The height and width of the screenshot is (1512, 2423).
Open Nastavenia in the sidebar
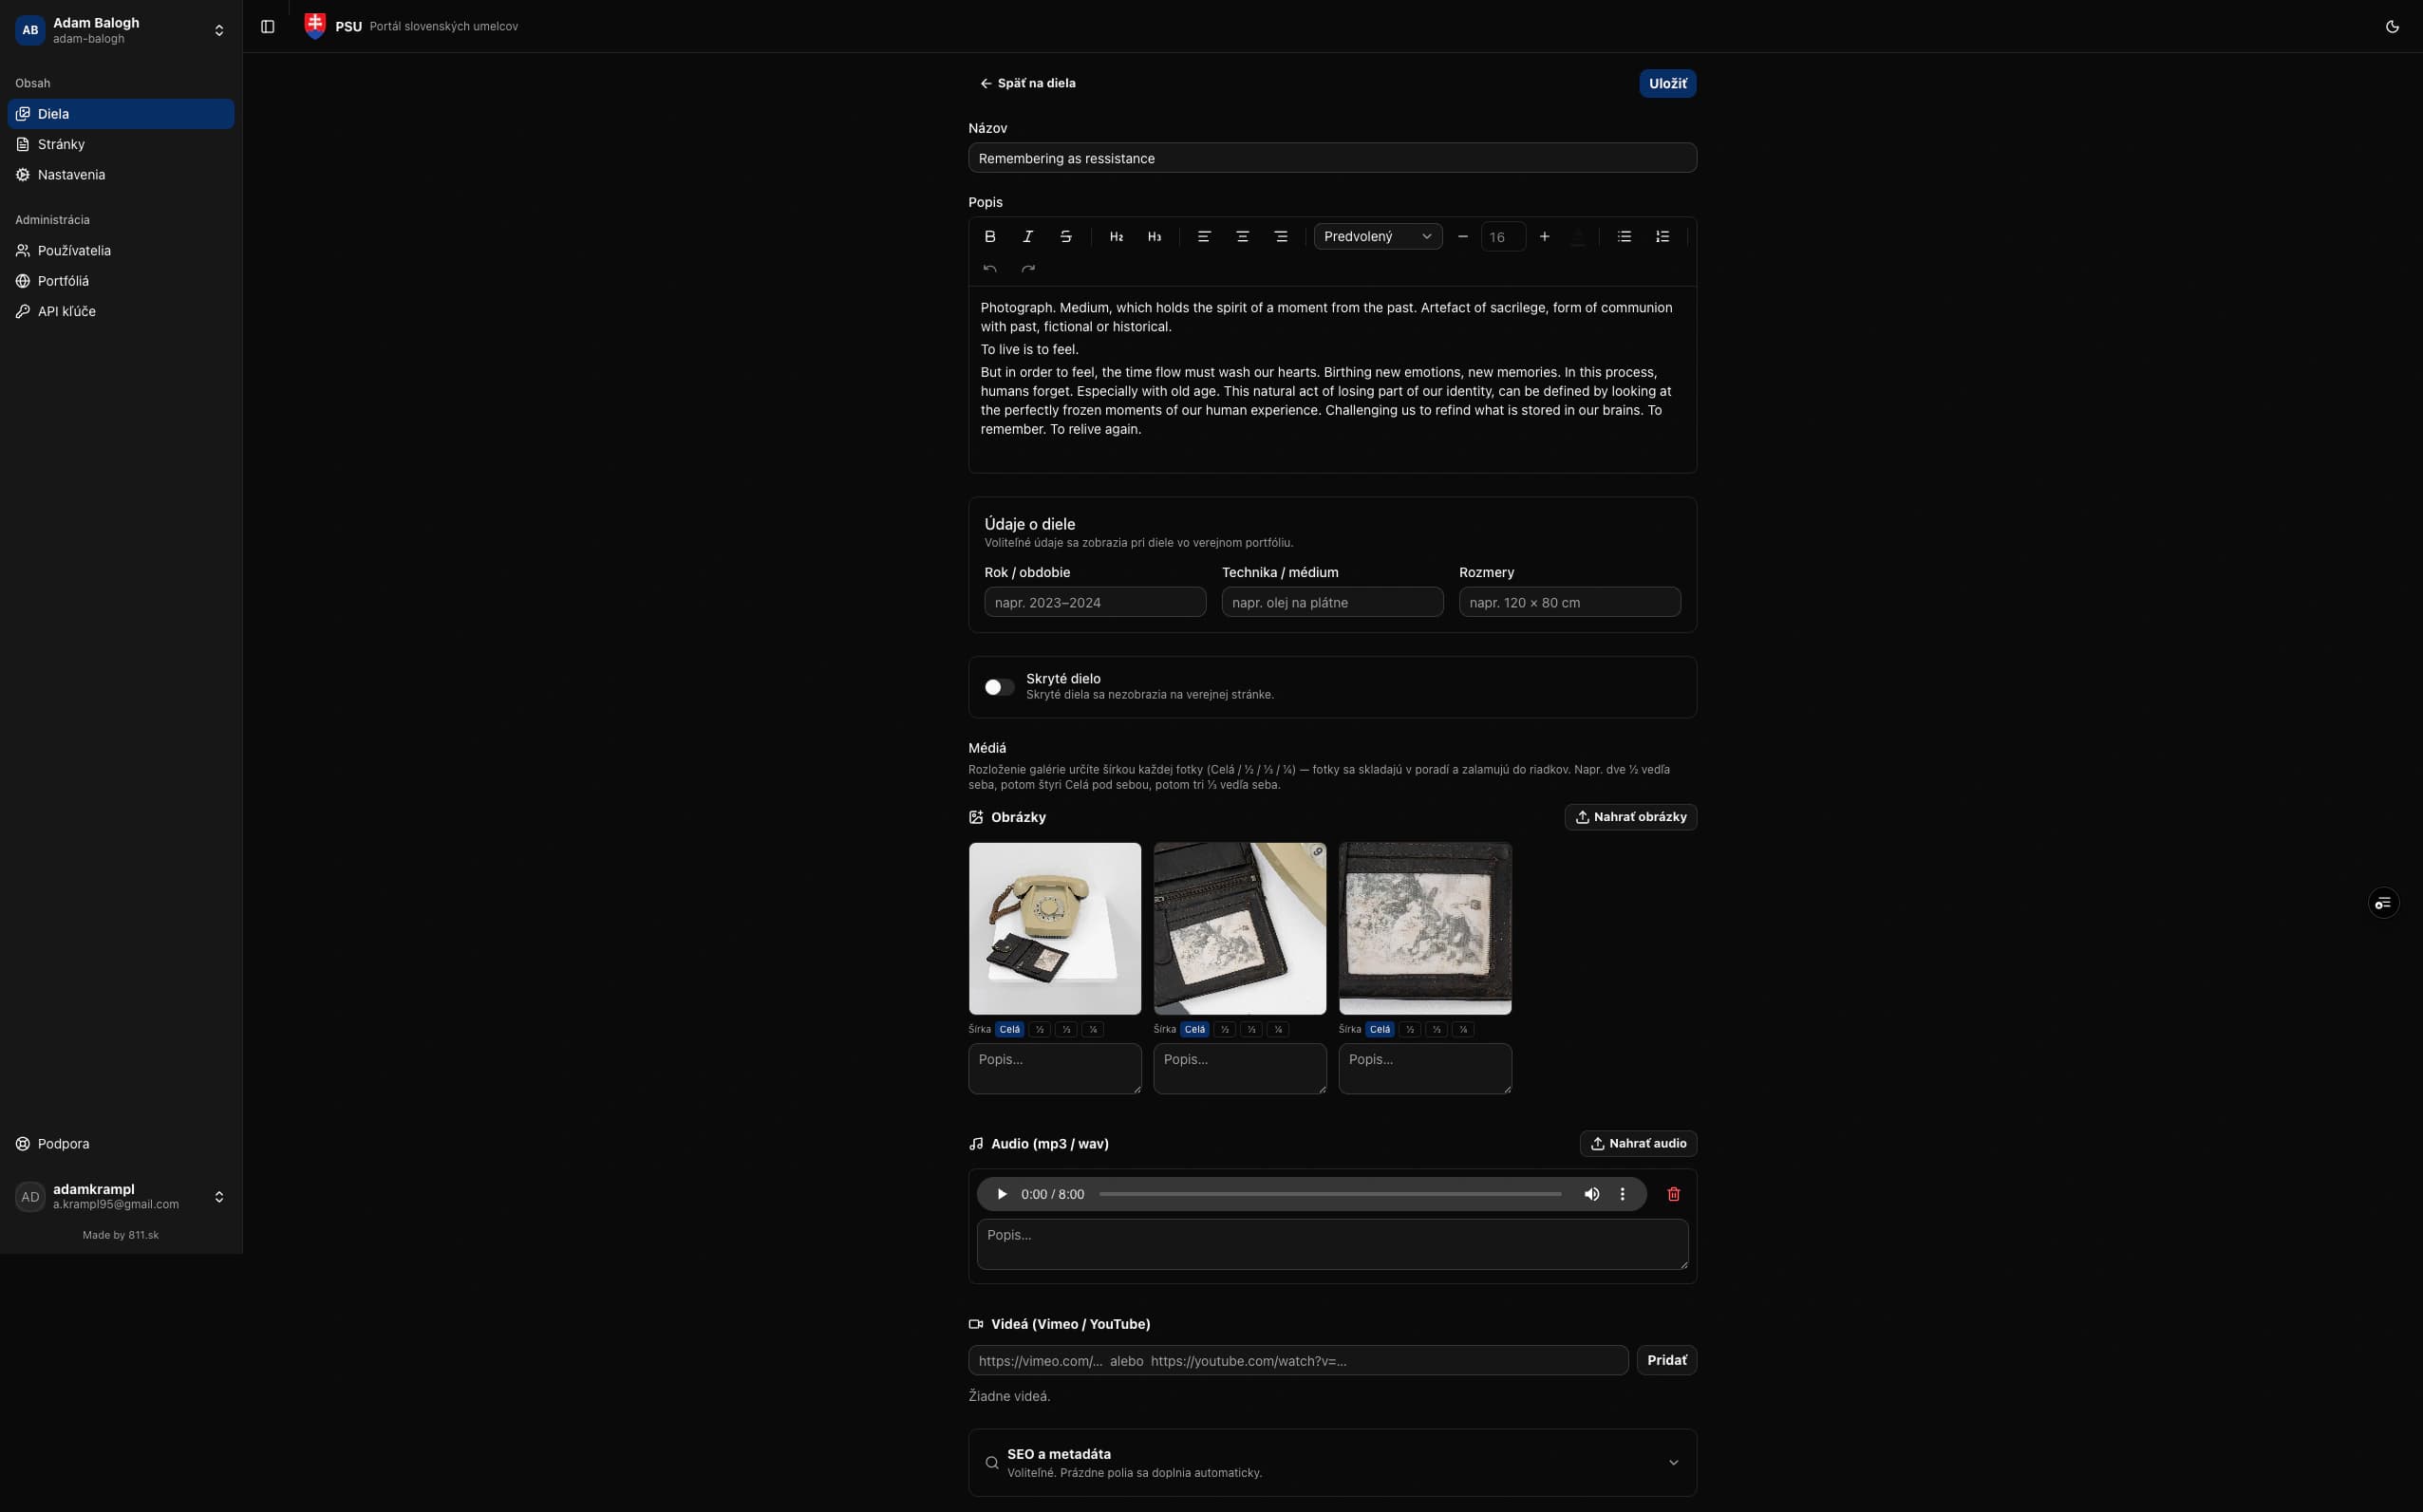(x=121, y=175)
